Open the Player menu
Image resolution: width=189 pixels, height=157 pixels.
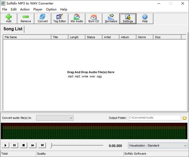click(x=38, y=9)
